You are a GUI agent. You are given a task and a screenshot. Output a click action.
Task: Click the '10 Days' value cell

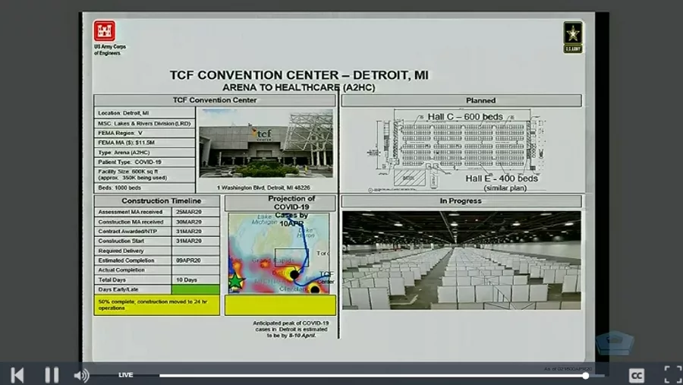point(196,280)
